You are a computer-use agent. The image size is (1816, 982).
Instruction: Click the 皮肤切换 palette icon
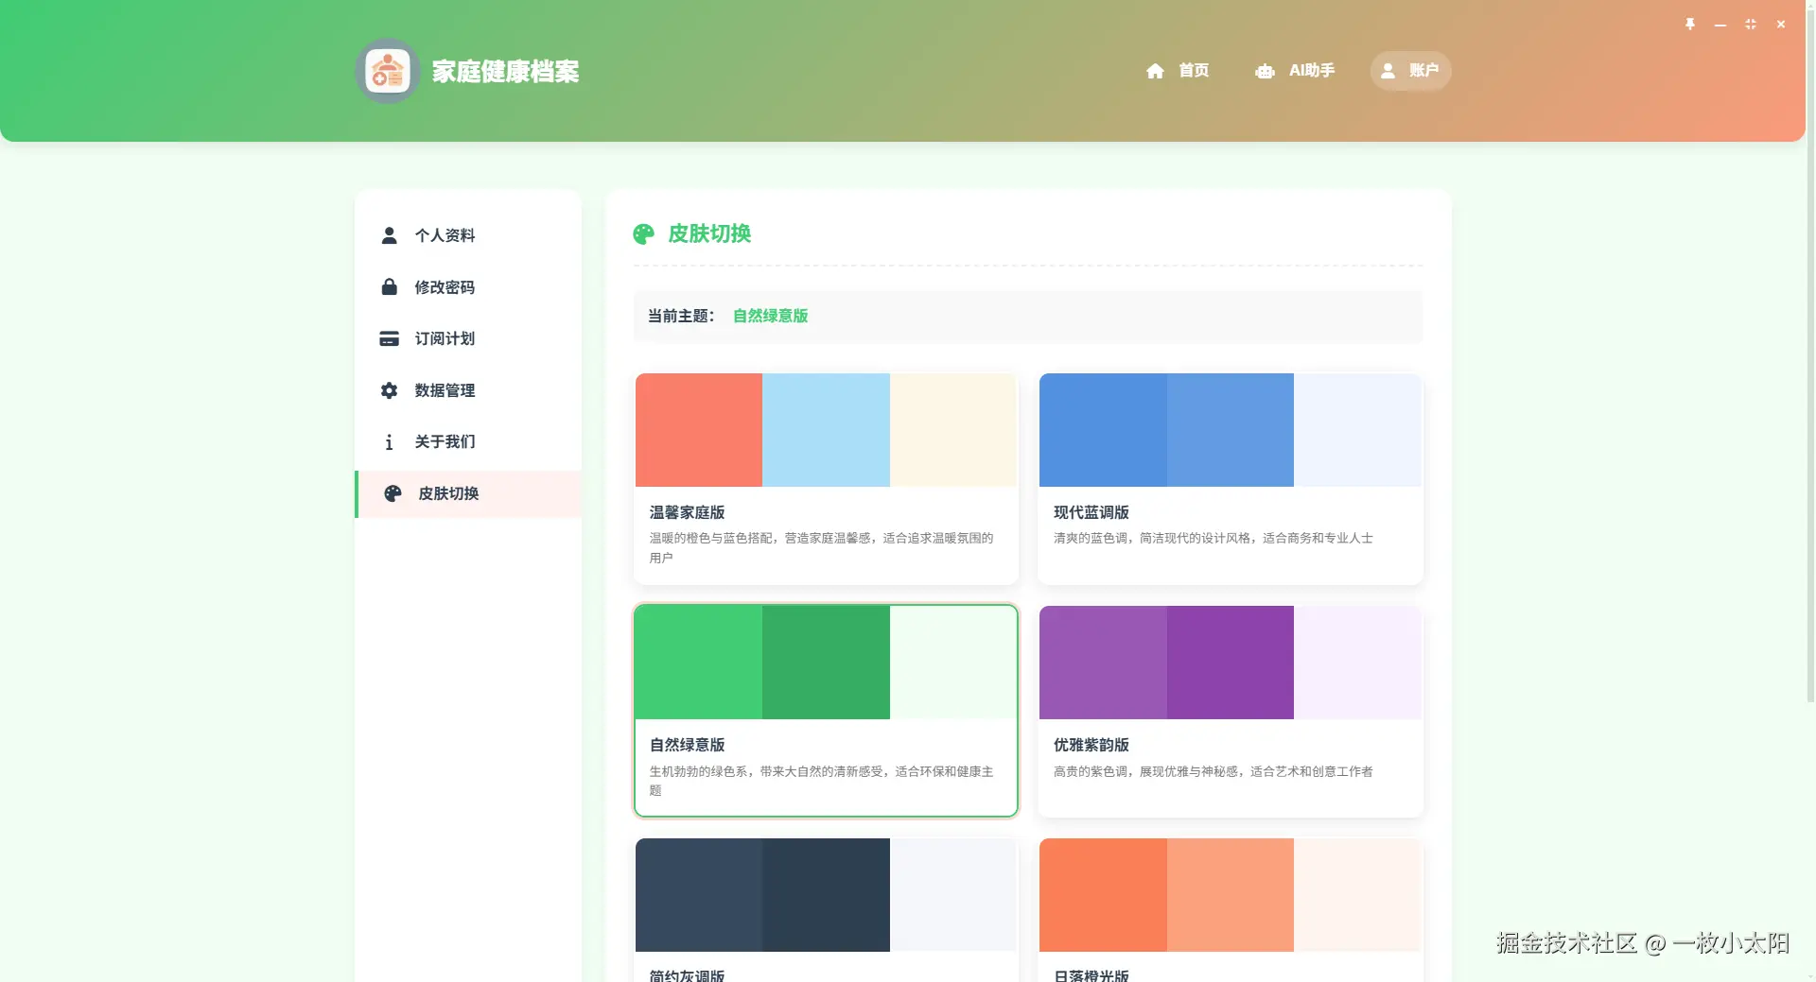point(392,493)
